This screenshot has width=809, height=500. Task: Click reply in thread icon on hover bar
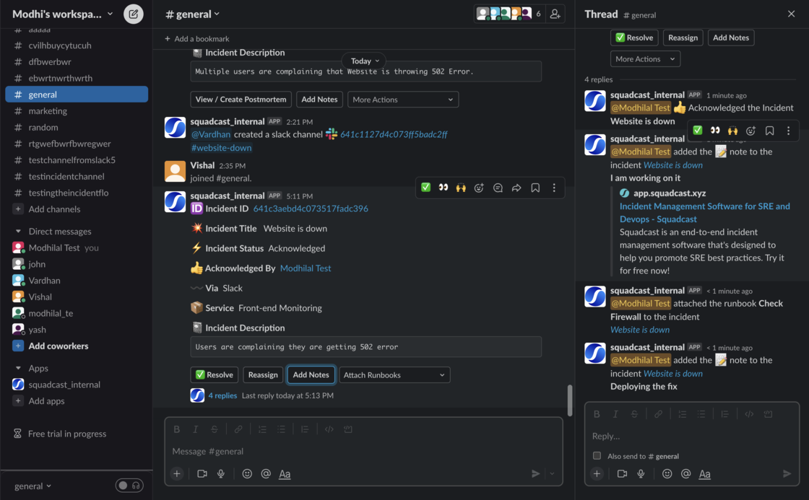coord(498,188)
